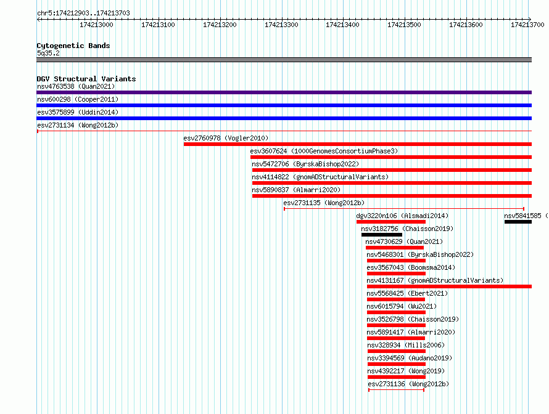Viewport: 549px width, 414px height.
Task: Click ruler position 174213000
Action: 96,25
